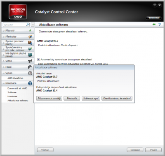
Task: Click Otevřít stránku ke stažení button
Action: coord(117,99)
